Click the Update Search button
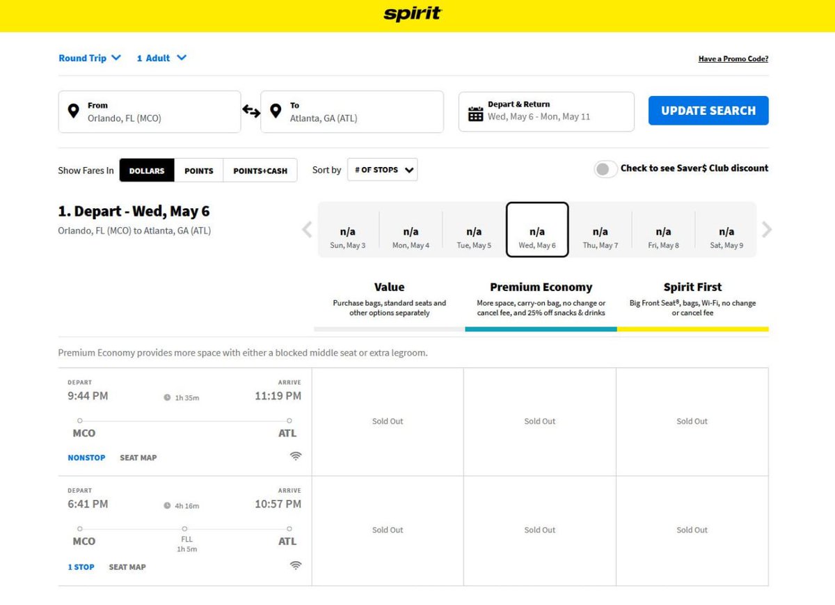The height and width of the screenshot is (605, 835). [x=708, y=111]
